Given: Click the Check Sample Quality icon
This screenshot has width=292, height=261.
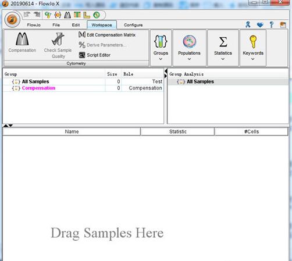Looking at the screenshot, I should coord(58,45).
